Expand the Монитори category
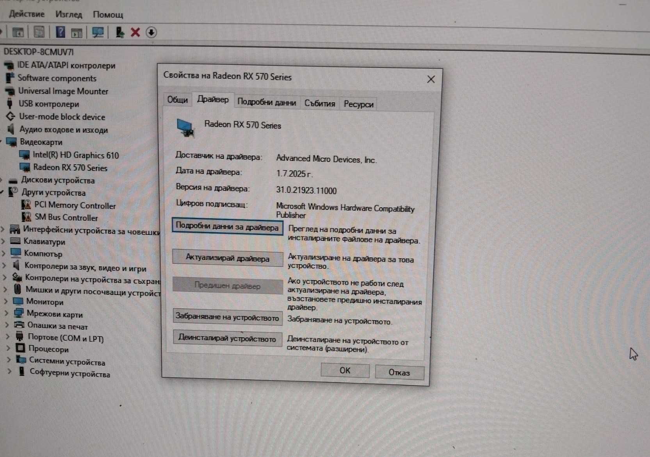This screenshot has width=650, height=457. (x=6, y=301)
